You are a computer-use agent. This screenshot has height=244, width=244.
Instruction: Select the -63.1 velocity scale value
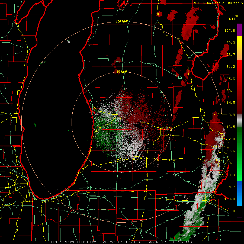point(230,163)
